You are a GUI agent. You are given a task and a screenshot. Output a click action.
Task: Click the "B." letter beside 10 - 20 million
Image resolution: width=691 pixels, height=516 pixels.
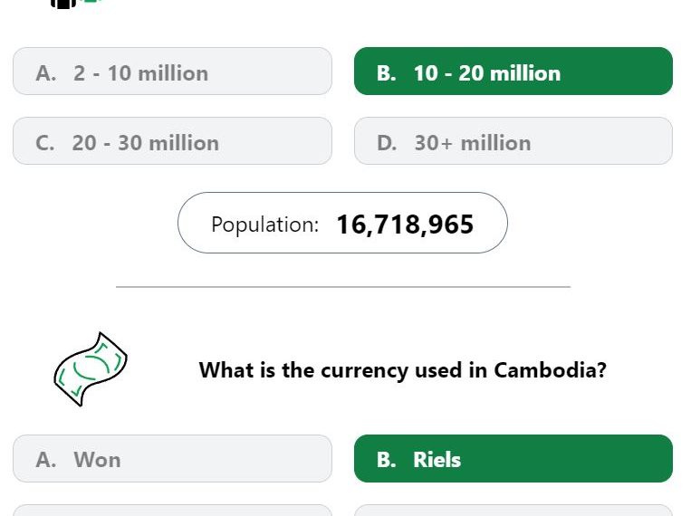(387, 73)
